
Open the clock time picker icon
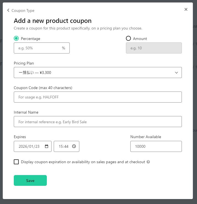click(74, 146)
